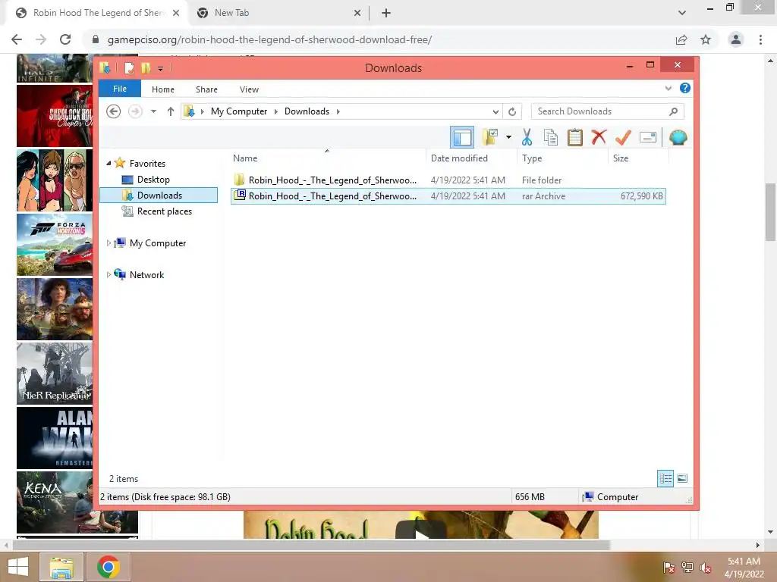Click the muted volume tray icon
Image resolution: width=777 pixels, height=582 pixels.
click(706, 568)
